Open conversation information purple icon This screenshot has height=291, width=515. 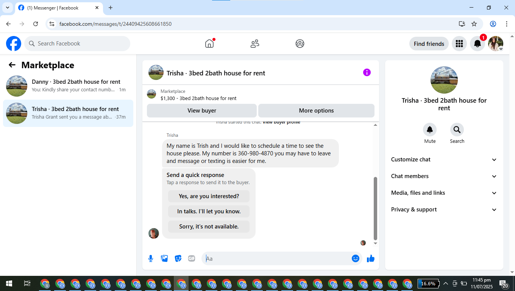coord(367,72)
